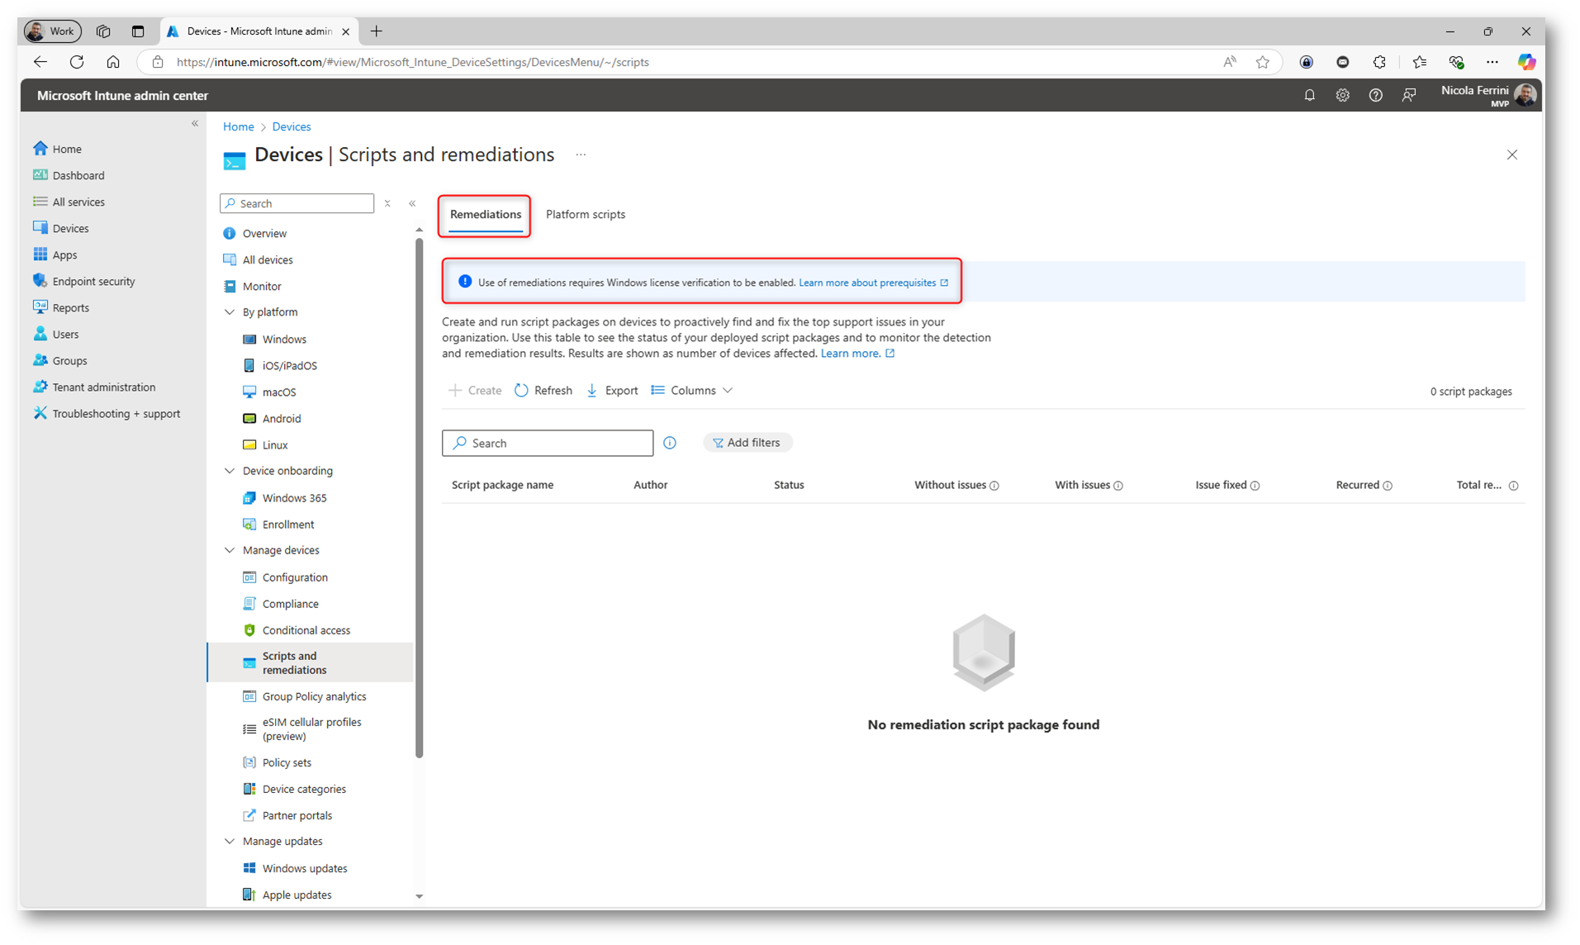Image resolution: width=1580 pixels, height=945 pixels.
Task: Add page to favorites star icon
Action: [1262, 62]
